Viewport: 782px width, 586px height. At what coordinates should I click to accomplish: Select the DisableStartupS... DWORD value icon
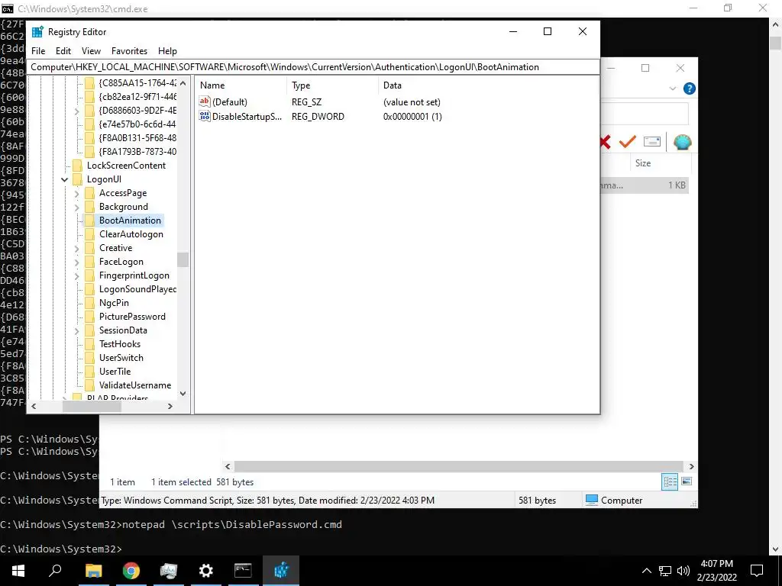[x=205, y=116]
